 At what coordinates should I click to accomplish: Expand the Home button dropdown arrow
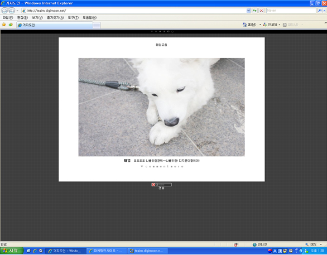(260, 25)
